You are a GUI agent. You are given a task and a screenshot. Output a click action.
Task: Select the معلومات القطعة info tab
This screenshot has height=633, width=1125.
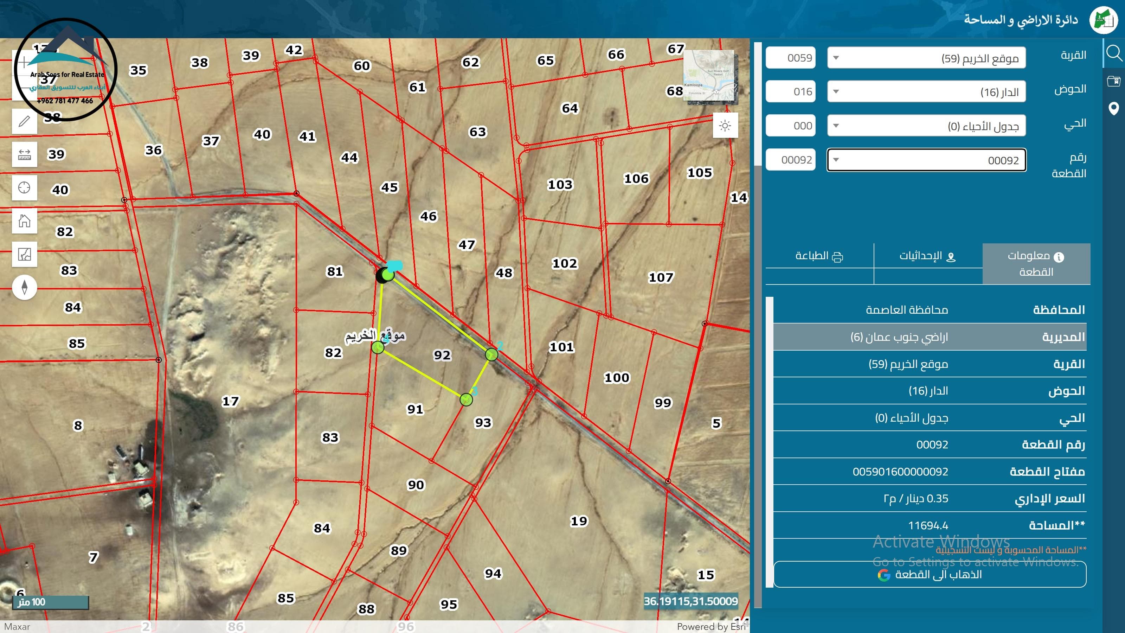coord(1036,263)
